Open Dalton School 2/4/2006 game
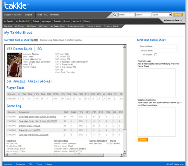The height and width of the screenshot is (166, 188). [x=30, y=130]
